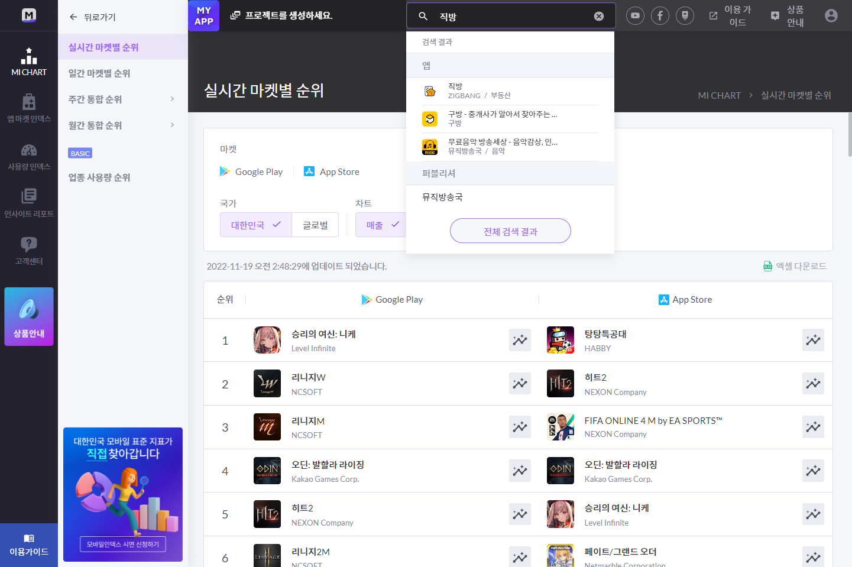This screenshot has width=852, height=567.
Task: Open trend chart for Google Play 오딘: 발할라 라이징
Action: 520,471
